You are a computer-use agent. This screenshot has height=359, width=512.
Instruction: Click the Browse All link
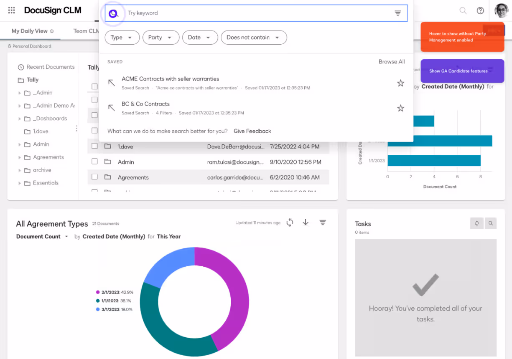pos(391,61)
